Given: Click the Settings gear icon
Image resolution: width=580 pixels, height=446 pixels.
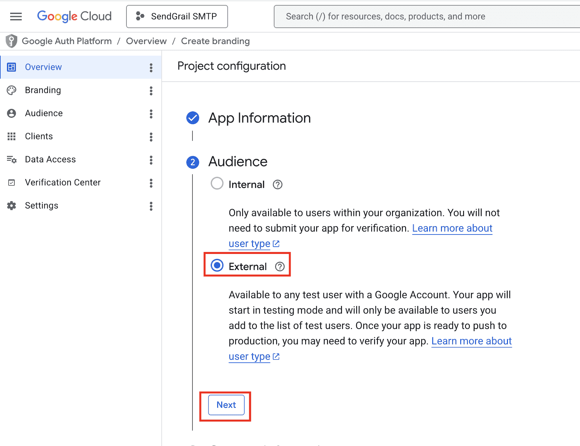Looking at the screenshot, I should point(12,206).
